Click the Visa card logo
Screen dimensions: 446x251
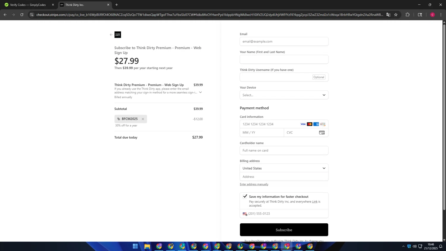click(x=303, y=124)
